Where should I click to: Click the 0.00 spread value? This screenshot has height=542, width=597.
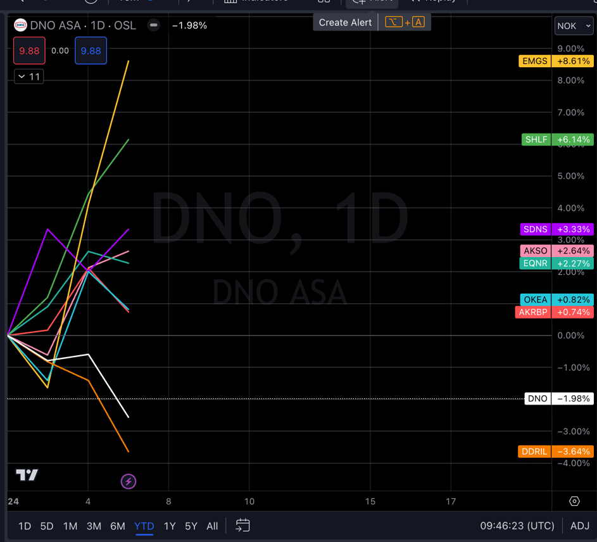coord(60,51)
